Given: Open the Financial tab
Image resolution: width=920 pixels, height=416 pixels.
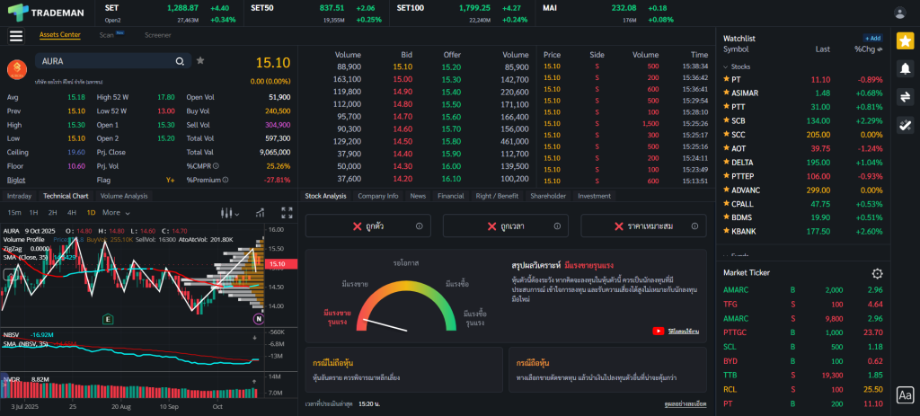Looking at the screenshot, I should point(451,196).
